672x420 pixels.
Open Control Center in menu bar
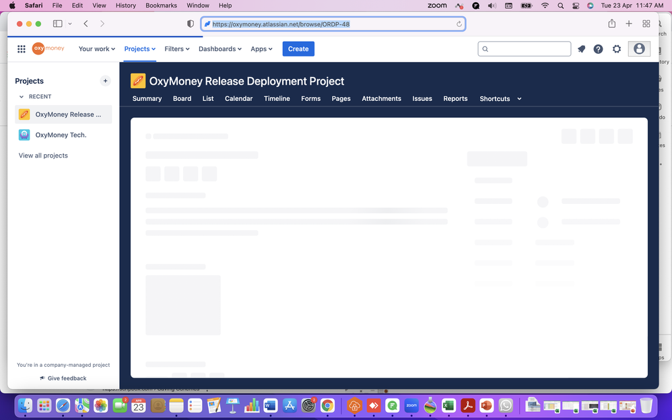576,5
